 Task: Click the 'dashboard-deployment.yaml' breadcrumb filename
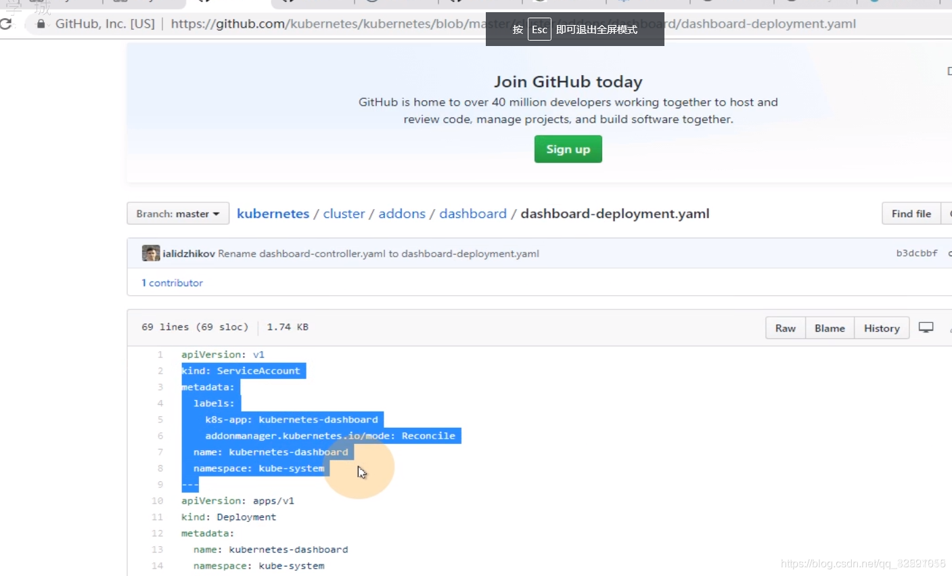(x=615, y=214)
